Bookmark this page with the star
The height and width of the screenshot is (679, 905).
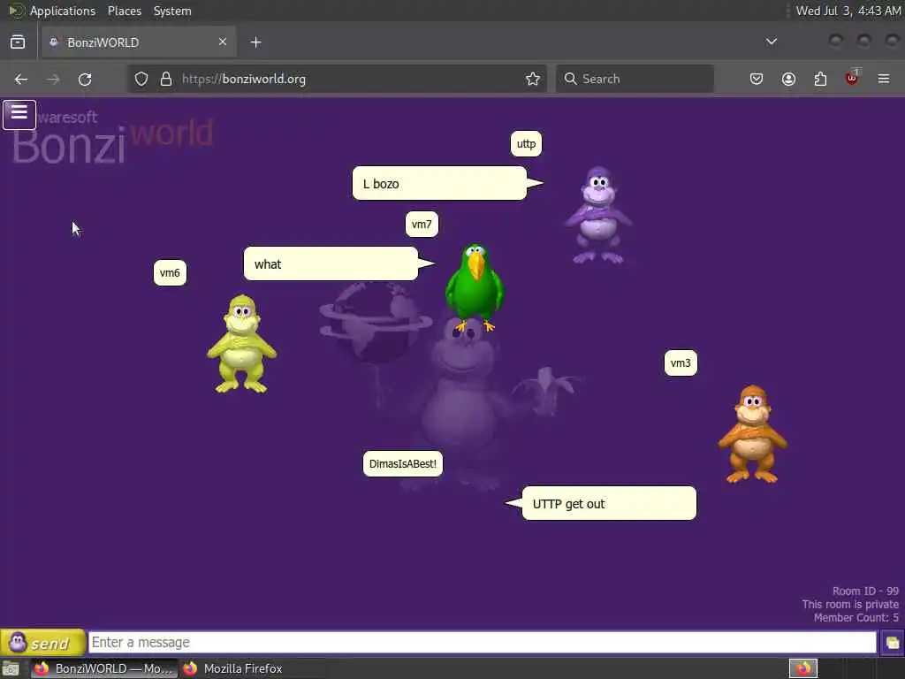pyautogui.click(x=533, y=79)
